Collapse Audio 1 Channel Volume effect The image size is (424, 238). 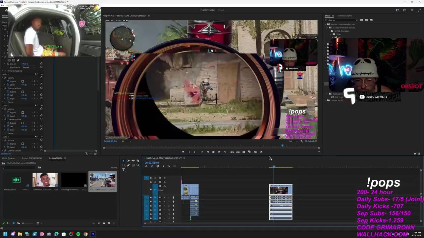click(2, 88)
